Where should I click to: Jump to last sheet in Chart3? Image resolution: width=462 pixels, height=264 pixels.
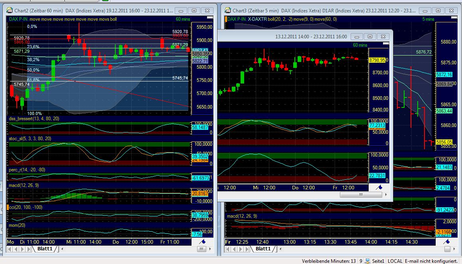(x=247, y=249)
